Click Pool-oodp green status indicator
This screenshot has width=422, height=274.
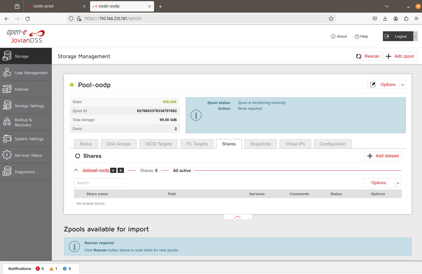coord(72,85)
